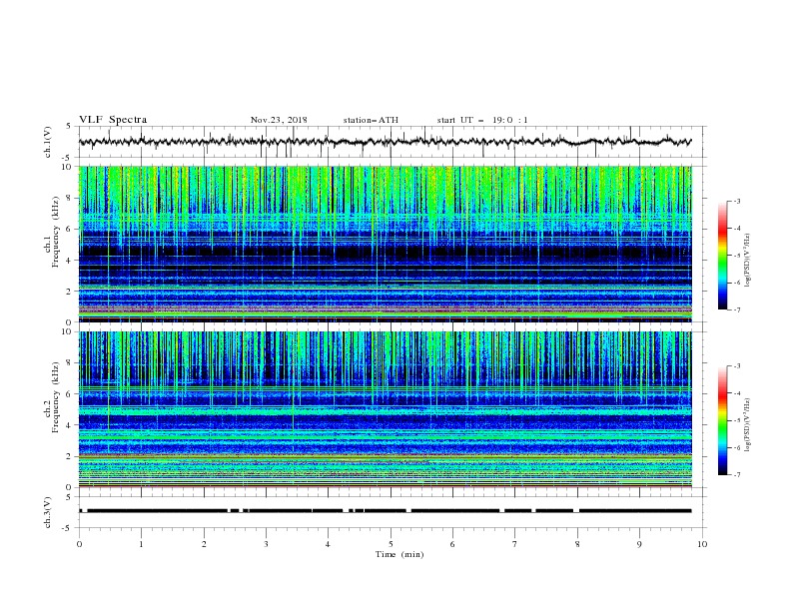
Task: Click the ch.1 PSD color scale bar
Action: click(723, 256)
